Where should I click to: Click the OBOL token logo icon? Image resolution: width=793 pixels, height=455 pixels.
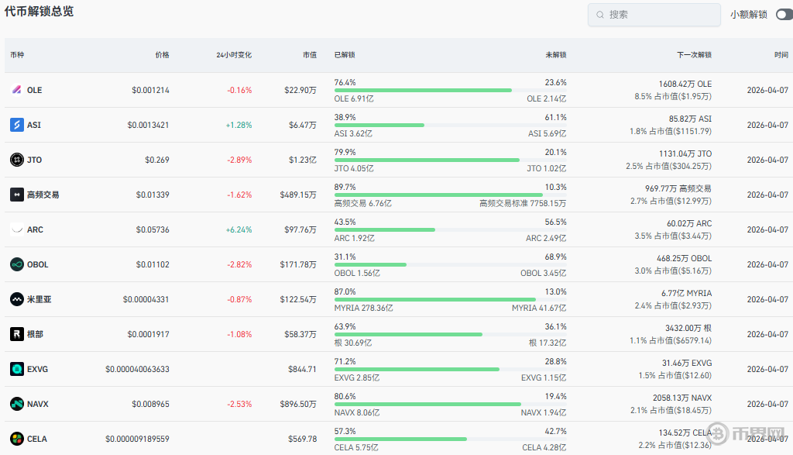[x=17, y=264]
